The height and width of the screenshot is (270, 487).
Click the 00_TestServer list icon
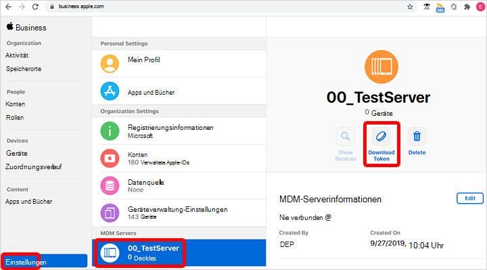pos(110,253)
